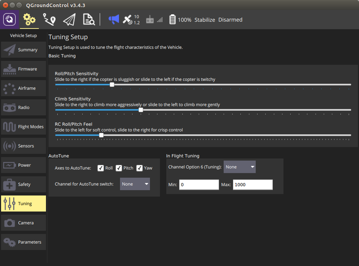Click the QGroundControl application logo icon
Image resolution: width=359 pixels, height=266 pixels.
pyautogui.click(x=10, y=20)
